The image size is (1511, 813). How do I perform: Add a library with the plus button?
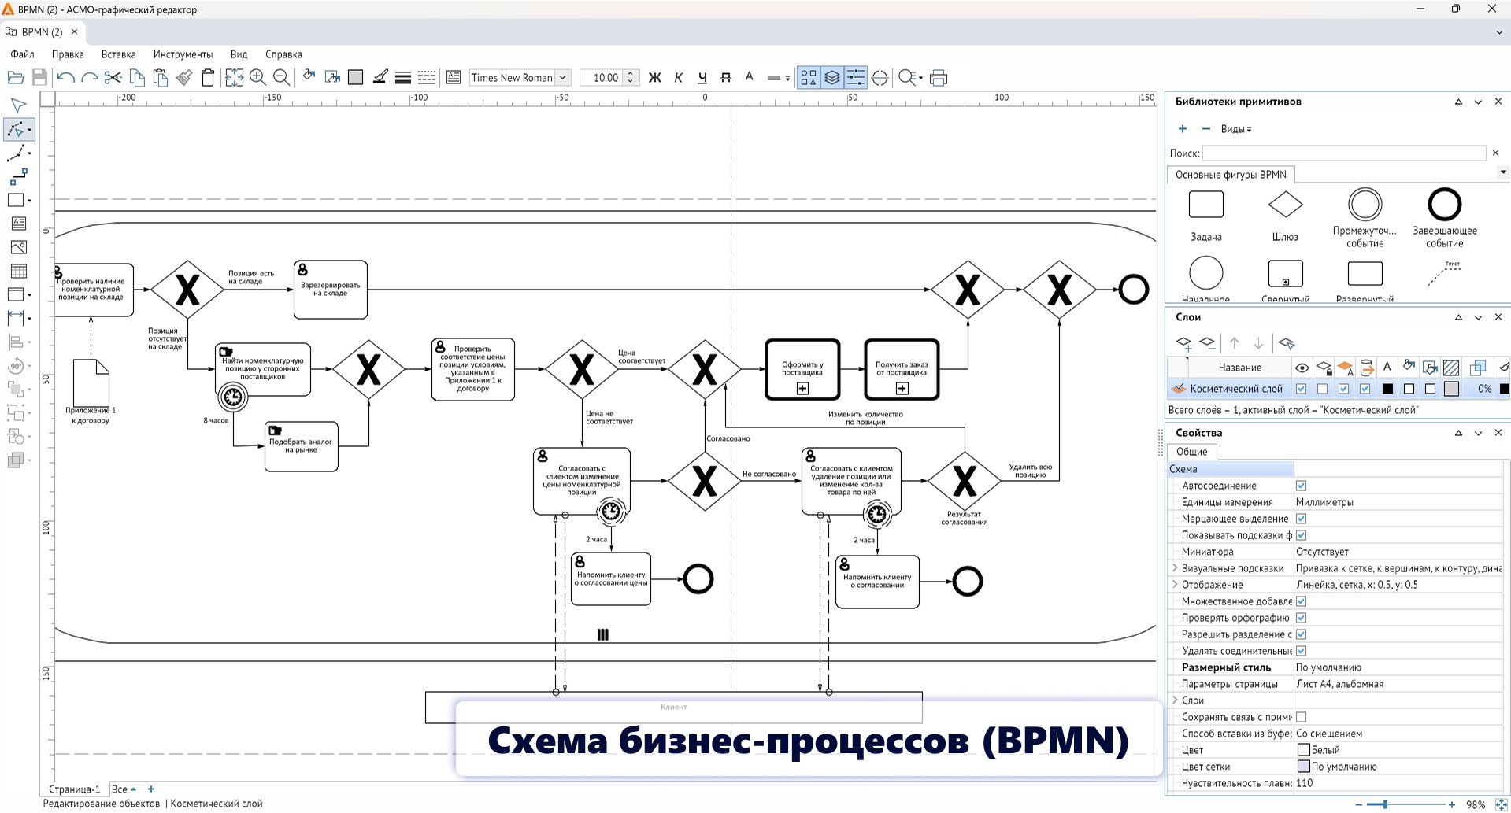[1182, 129]
